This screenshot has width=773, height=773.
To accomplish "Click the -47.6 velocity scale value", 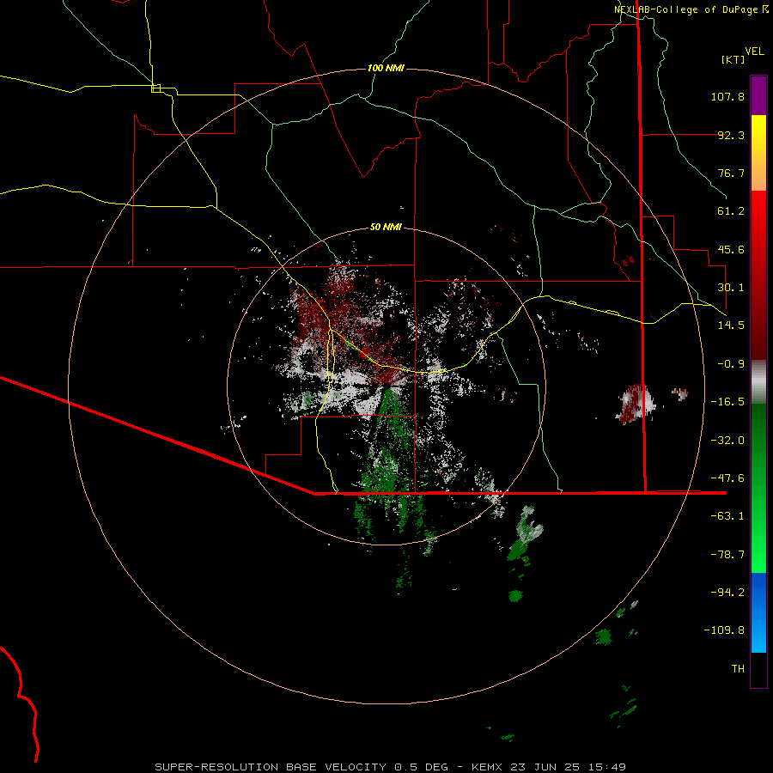I will pos(727,478).
